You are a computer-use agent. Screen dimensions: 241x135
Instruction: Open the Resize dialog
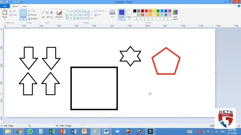pos(32,15)
